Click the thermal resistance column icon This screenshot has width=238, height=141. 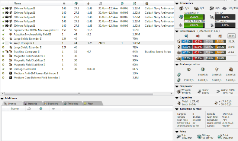coord(197,36)
